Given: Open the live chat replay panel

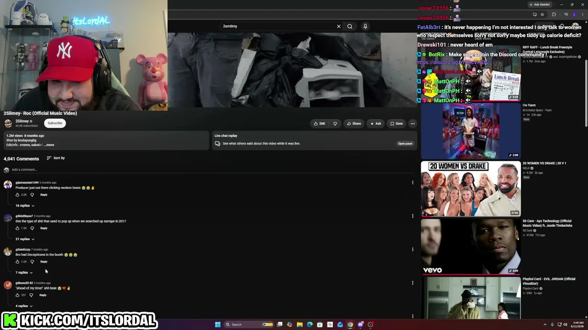Looking at the screenshot, I should [x=405, y=143].
